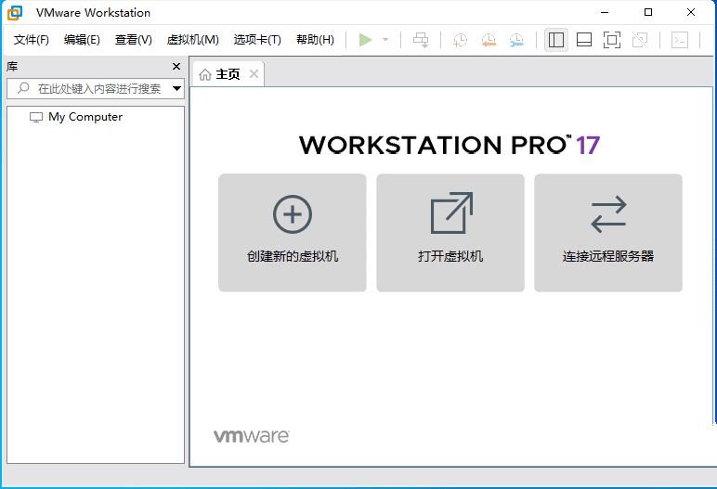Toggle Unity mode icon
The image size is (717, 489).
pos(640,40)
